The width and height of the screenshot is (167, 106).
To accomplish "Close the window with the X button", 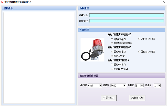I will 164,2.
